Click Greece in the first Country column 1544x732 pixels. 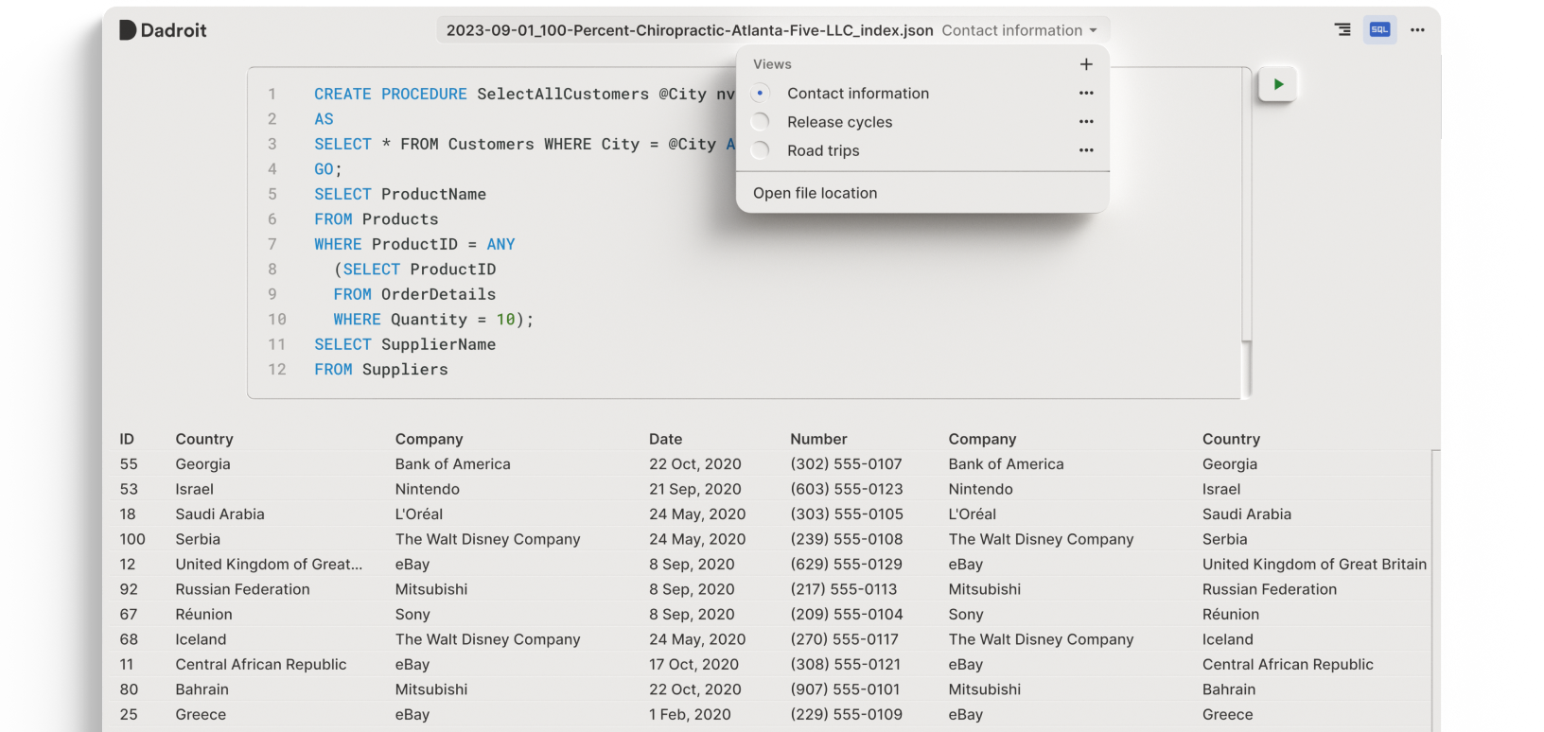coord(201,715)
